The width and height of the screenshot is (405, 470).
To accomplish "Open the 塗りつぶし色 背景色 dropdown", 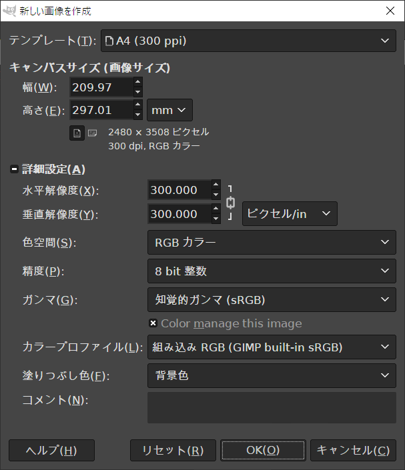I will tap(272, 375).
